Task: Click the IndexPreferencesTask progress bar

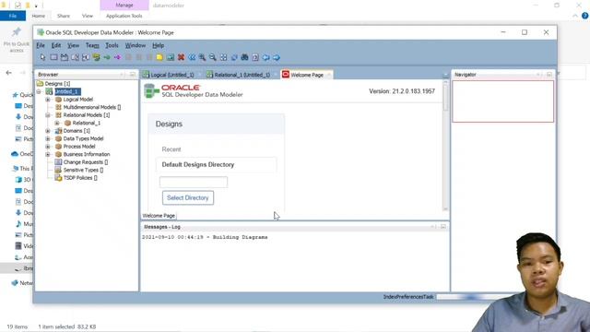Action: tap(474, 297)
